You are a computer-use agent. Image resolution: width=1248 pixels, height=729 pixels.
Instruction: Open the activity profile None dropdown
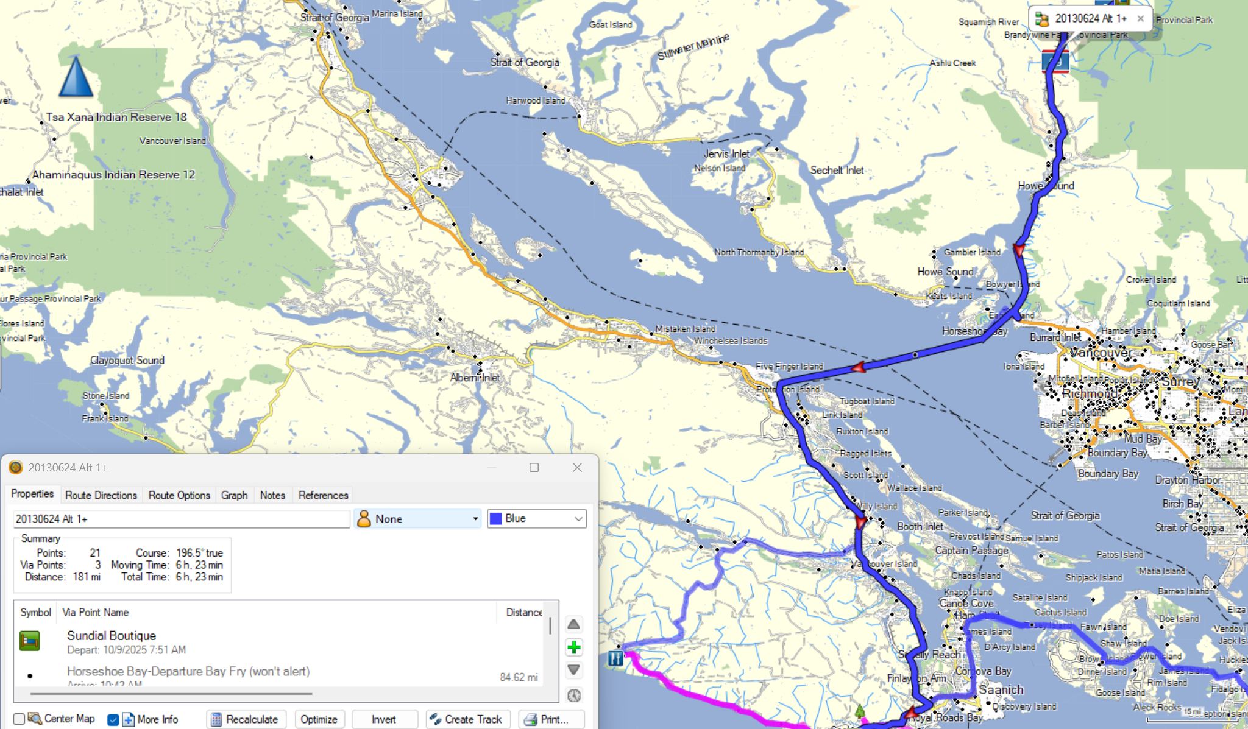click(418, 519)
